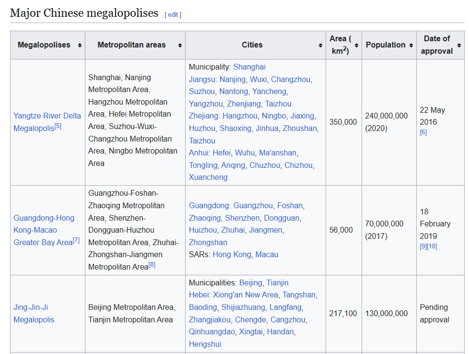Open the Tangshan link
Viewport: 469px width, 354px height.
299,295
